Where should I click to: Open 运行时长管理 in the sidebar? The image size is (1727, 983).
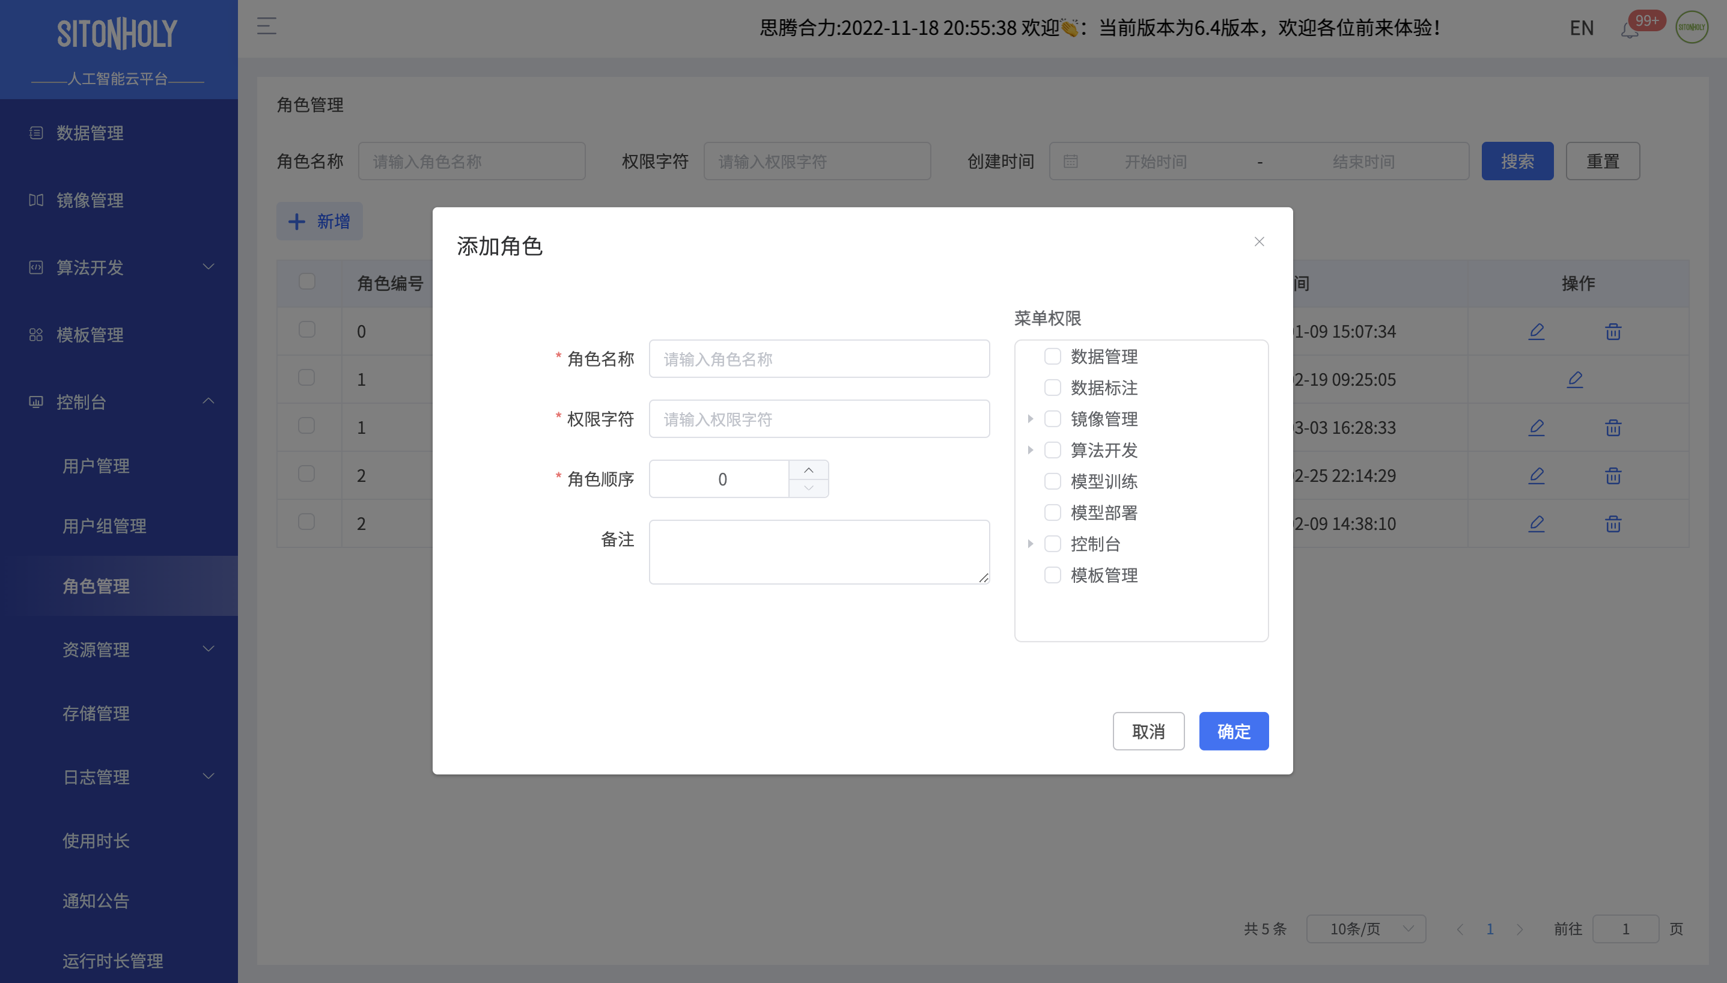point(113,961)
